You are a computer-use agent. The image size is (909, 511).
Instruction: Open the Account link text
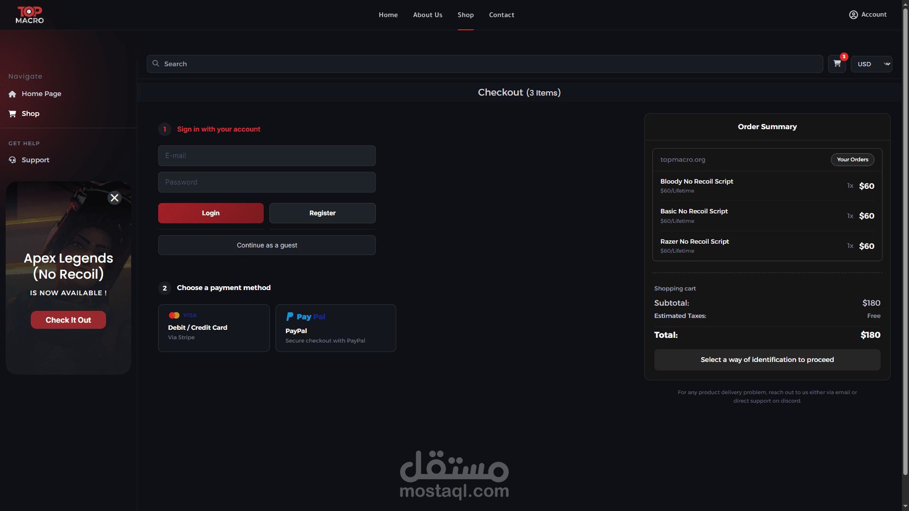coord(874,15)
